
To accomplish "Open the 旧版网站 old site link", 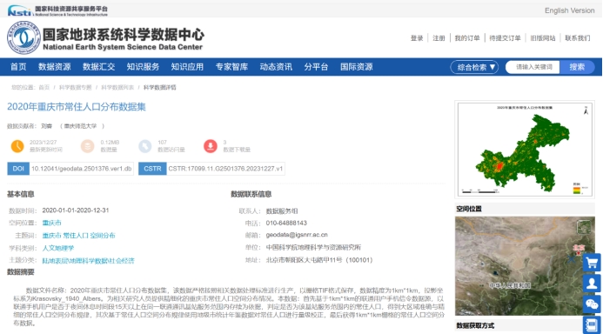I will click(543, 38).
